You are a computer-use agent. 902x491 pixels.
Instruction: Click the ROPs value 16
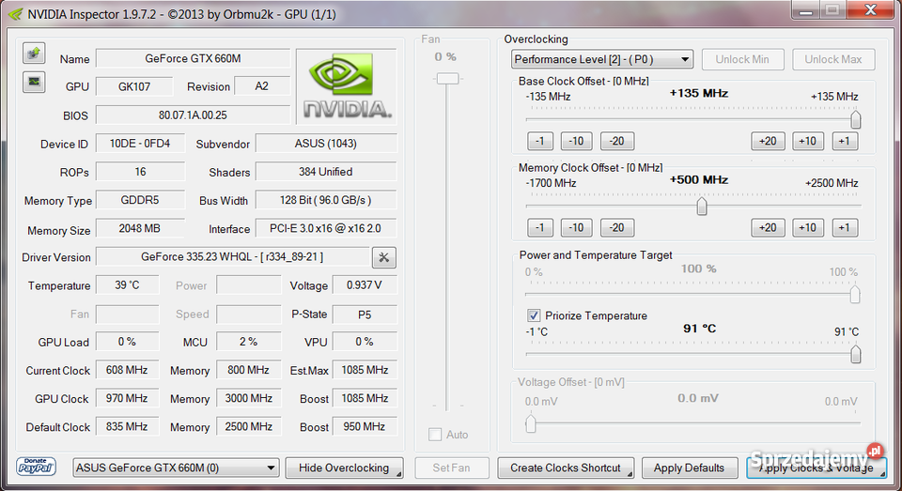140,172
